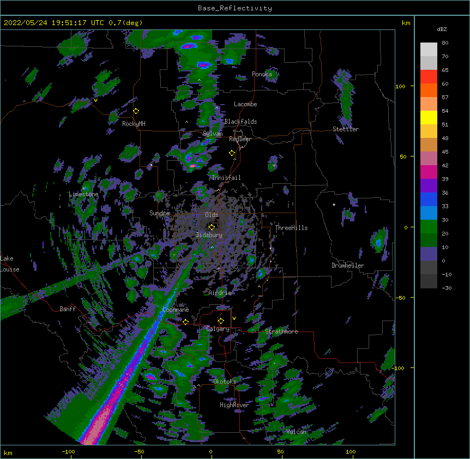Click the Limestone label
This screenshot has height=459, width=470.
click(83, 194)
